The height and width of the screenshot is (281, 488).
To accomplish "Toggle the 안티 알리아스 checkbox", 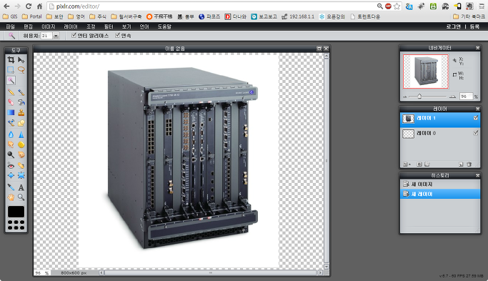I will coord(74,36).
